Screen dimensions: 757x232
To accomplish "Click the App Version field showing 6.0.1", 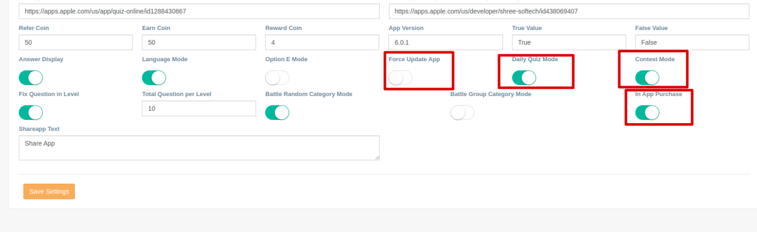I will (x=445, y=42).
